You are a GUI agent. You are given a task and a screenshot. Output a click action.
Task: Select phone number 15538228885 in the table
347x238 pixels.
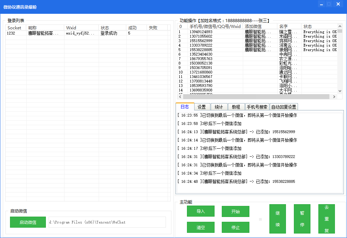(x=201, y=50)
